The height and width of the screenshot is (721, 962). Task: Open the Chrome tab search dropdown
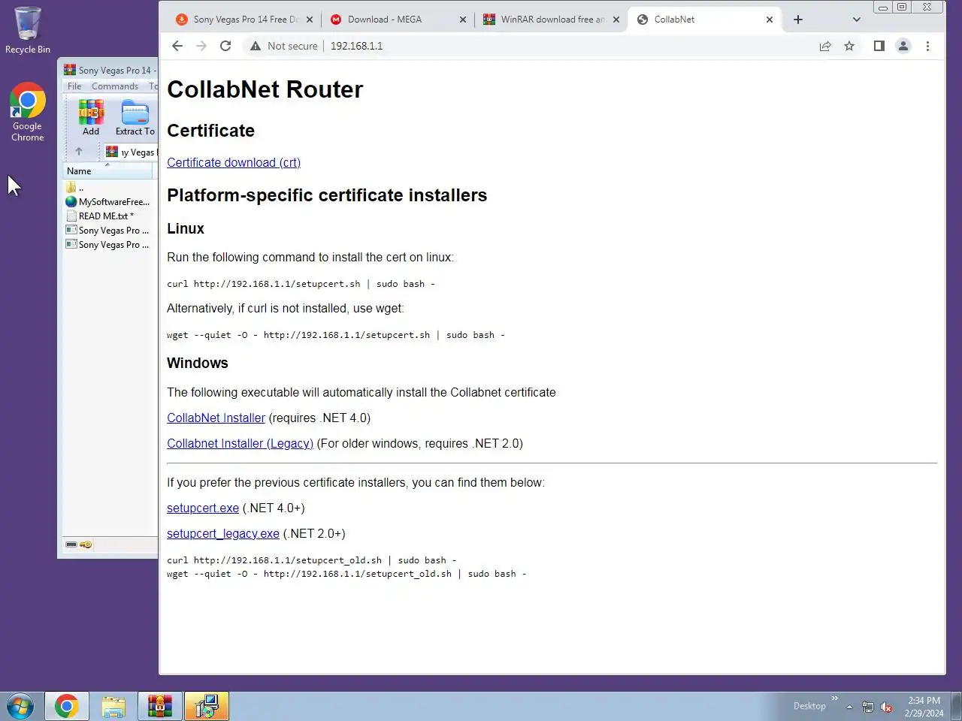(x=856, y=20)
